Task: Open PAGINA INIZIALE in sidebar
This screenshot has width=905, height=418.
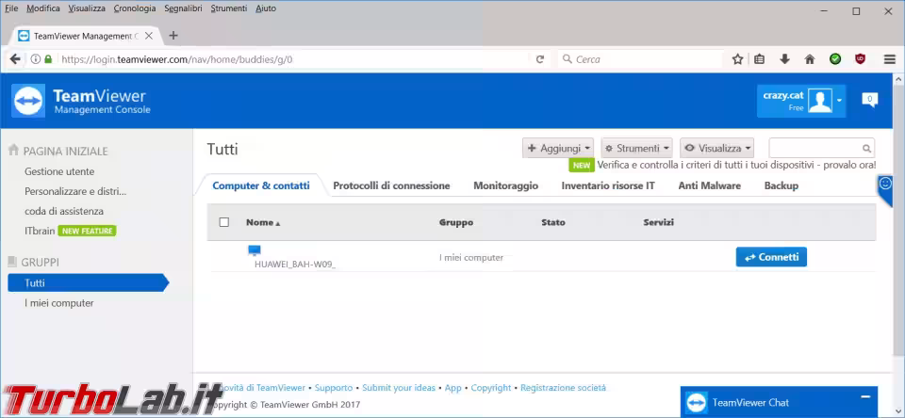Action: pyautogui.click(x=65, y=151)
